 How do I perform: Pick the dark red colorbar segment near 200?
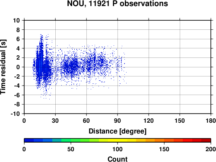(206, 140)
